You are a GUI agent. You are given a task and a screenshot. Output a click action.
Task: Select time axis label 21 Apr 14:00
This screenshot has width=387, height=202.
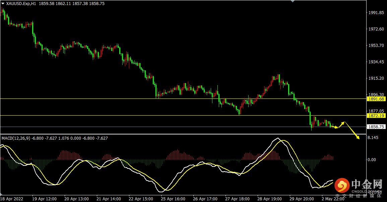109,199
